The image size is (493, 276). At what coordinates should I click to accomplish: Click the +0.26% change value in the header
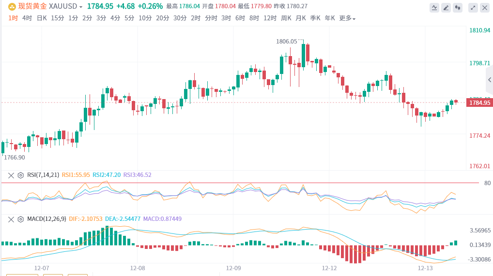(x=150, y=6)
